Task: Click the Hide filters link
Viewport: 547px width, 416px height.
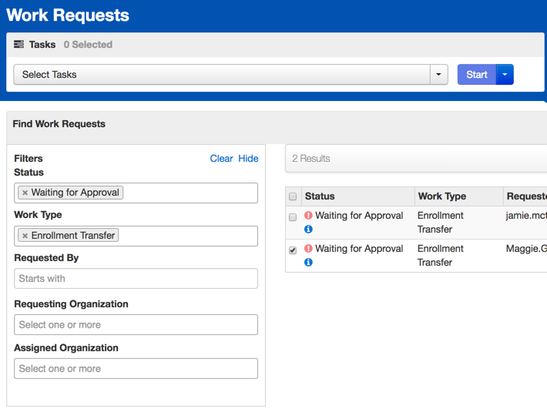Action: coord(248,159)
